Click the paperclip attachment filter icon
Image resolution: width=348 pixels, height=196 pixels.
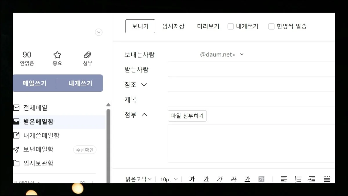(x=87, y=55)
